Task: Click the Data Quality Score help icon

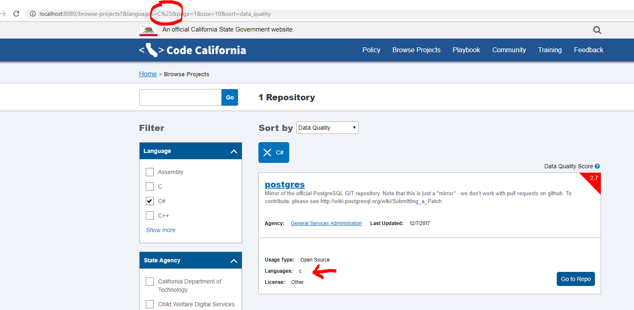Action: coord(597,166)
